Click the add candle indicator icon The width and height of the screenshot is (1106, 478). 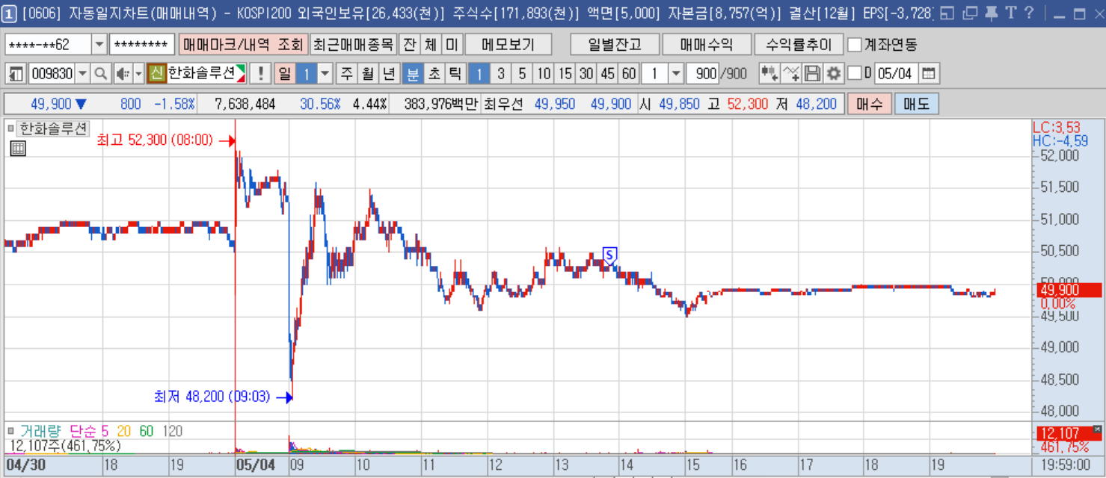tap(769, 74)
